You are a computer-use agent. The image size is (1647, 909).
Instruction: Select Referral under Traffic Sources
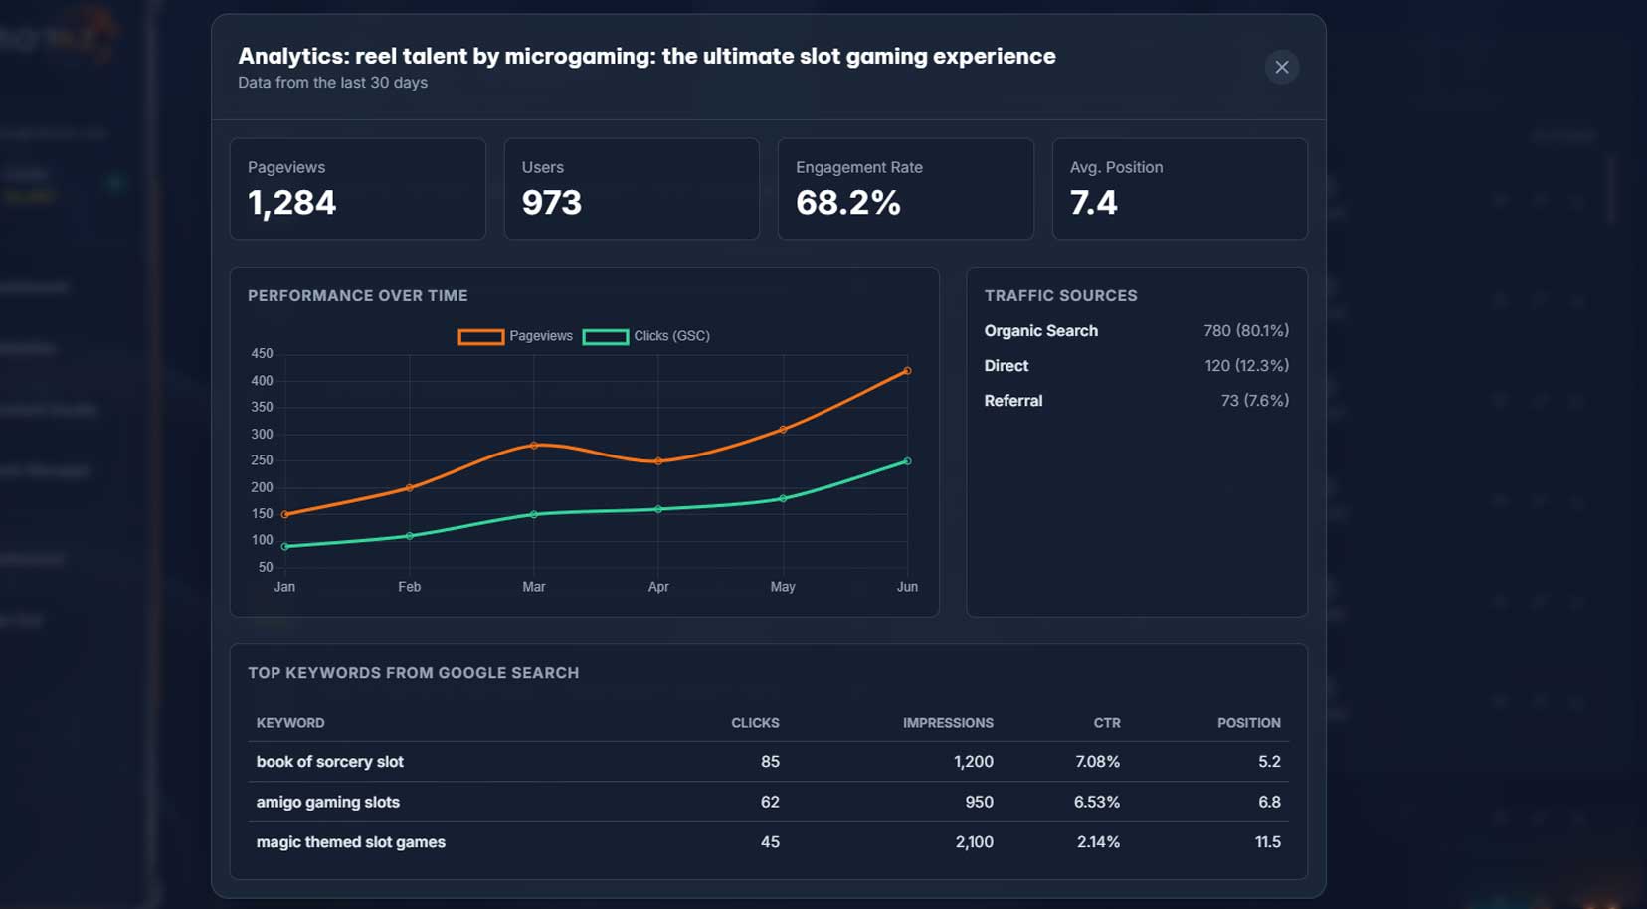1013,401
